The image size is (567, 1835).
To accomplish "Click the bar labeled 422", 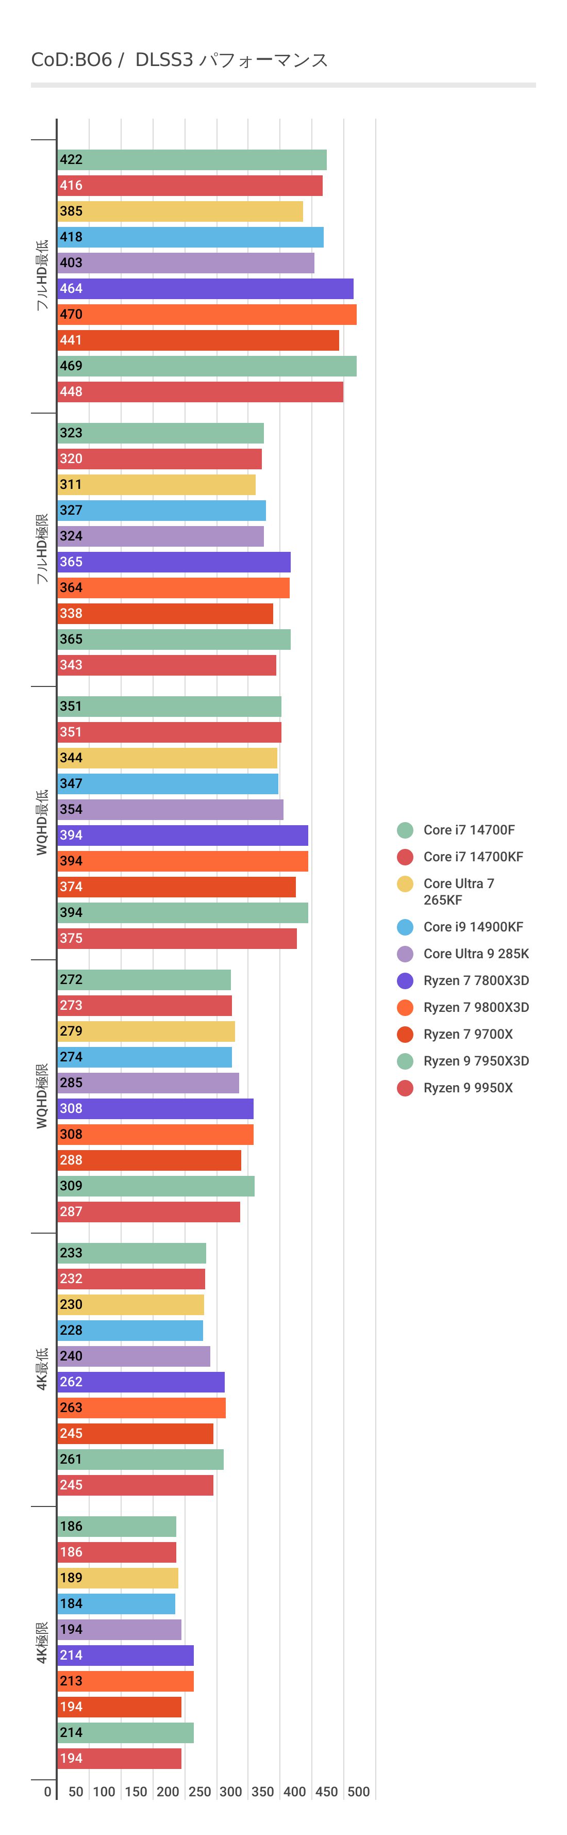I will tap(192, 160).
